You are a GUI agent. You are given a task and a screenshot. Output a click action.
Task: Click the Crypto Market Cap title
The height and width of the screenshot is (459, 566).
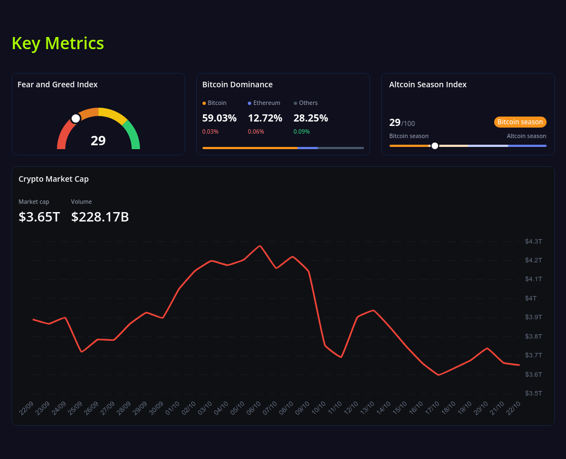point(54,179)
